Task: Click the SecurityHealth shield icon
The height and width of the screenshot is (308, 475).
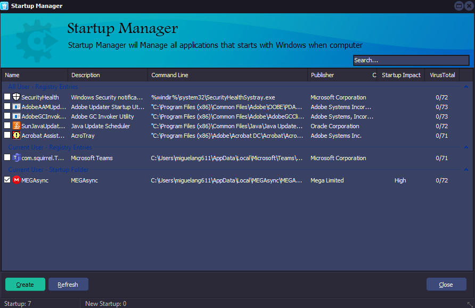Action: 17,97
